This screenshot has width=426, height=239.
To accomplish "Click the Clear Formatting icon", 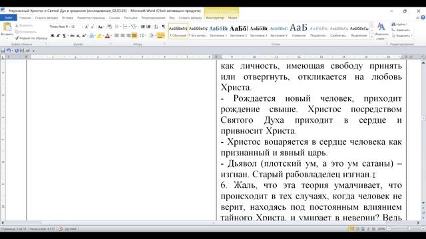I will click(x=109, y=27).
